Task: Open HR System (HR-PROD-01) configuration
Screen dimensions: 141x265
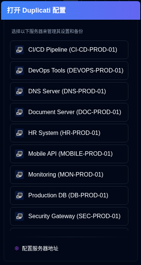Action: pos(69,133)
